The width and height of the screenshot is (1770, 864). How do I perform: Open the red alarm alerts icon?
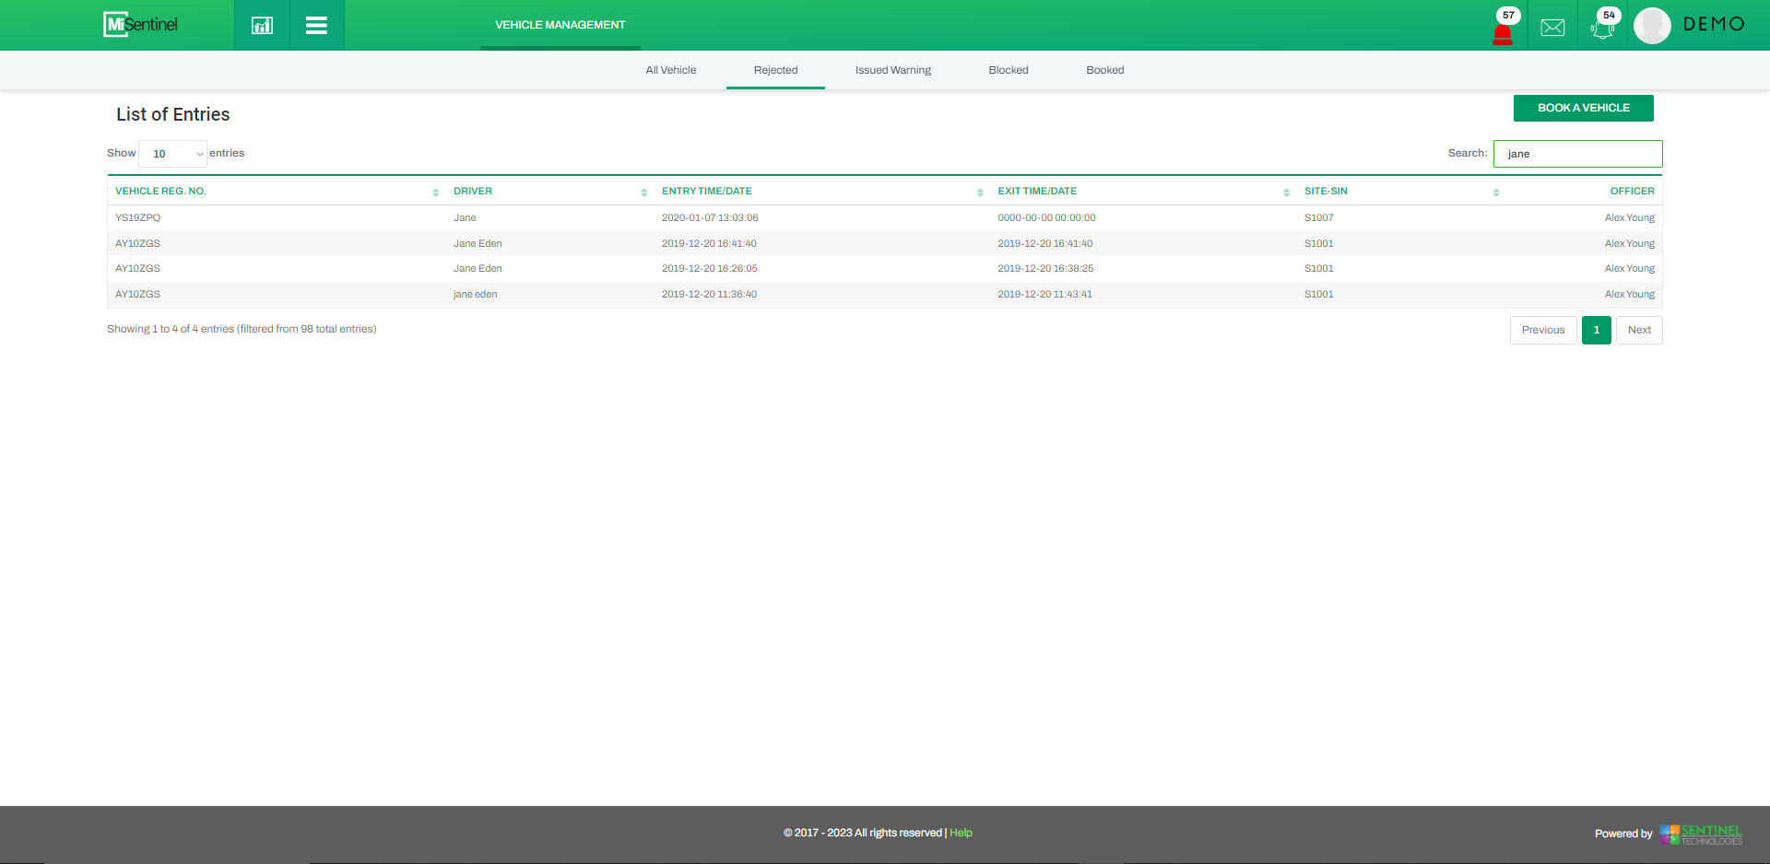1502,32
